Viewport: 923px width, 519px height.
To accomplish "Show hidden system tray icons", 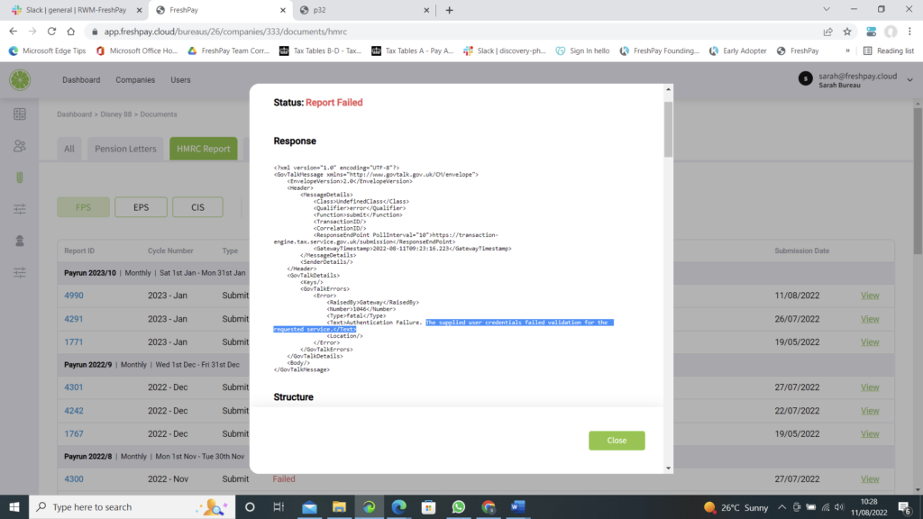I will [x=781, y=507].
